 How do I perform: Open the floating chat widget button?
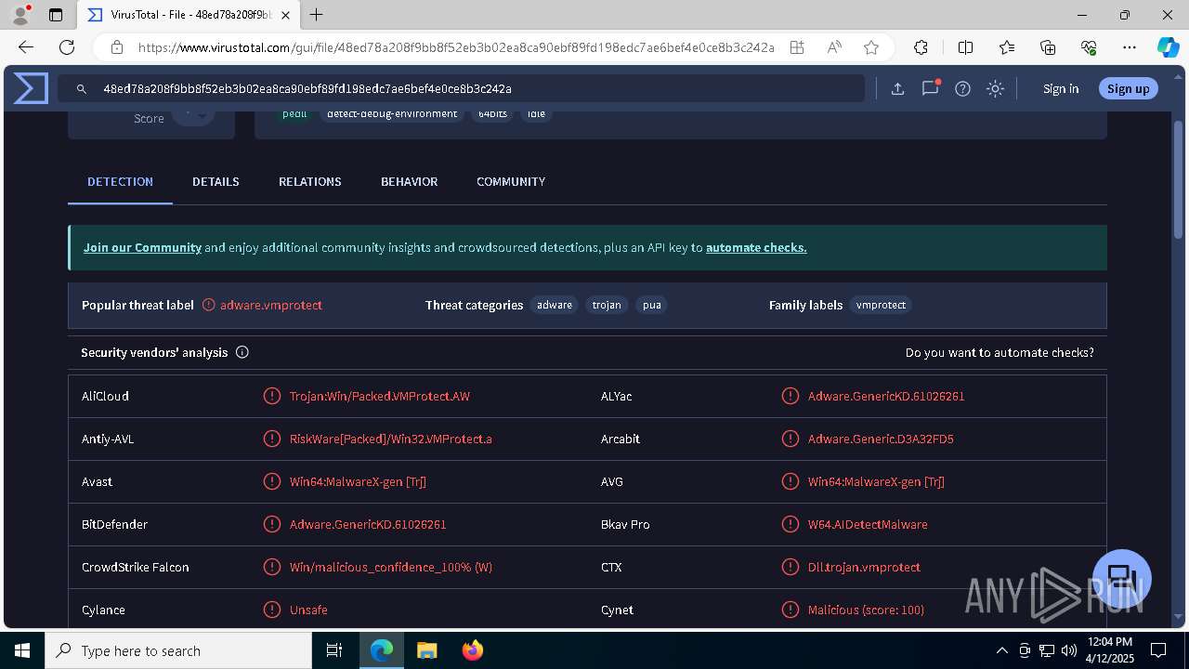coord(1122,577)
